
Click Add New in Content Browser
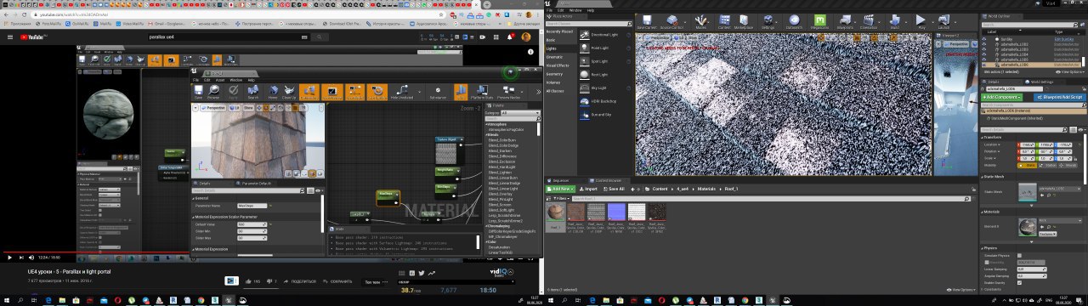click(561, 189)
